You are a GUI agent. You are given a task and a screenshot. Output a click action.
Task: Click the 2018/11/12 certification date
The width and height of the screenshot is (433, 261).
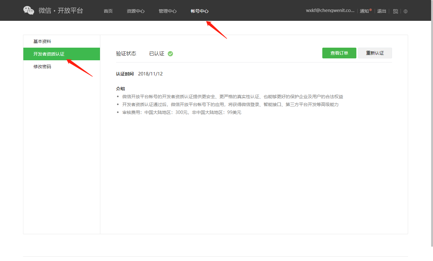(150, 74)
